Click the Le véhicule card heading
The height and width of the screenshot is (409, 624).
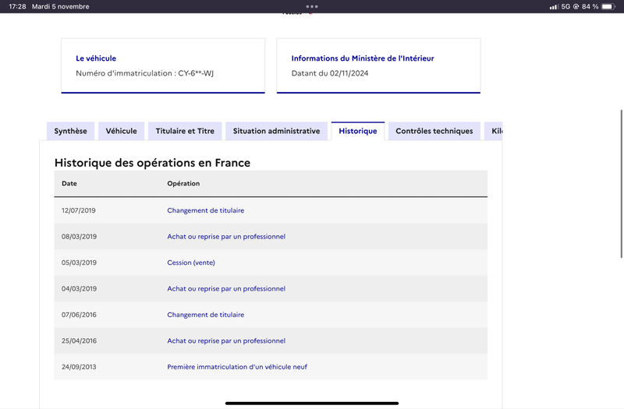96,58
